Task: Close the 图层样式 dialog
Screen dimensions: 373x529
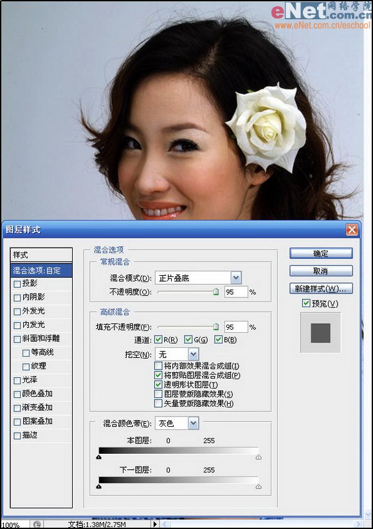Action: (x=352, y=230)
